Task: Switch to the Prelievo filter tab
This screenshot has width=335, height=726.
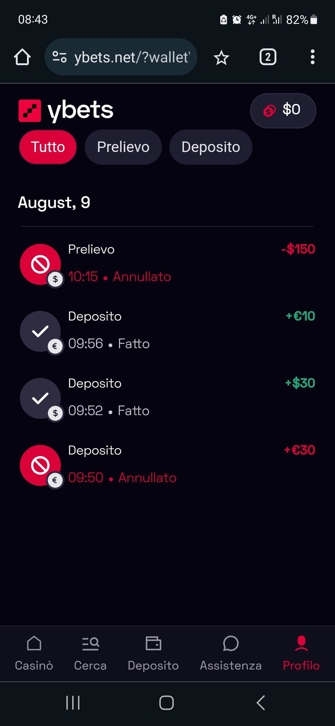Action: pos(123,147)
